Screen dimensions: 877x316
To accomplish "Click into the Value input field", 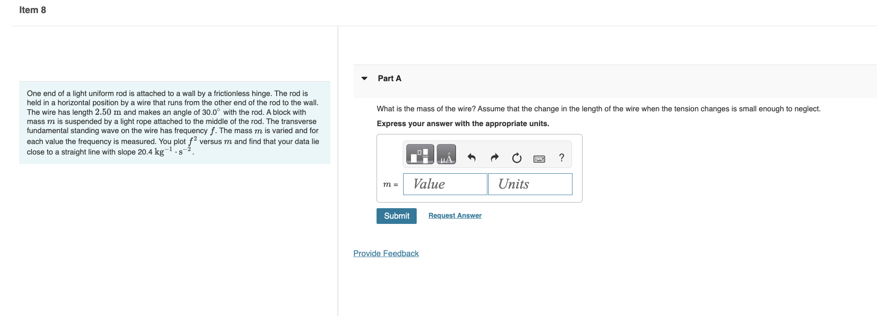I will coord(445,184).
